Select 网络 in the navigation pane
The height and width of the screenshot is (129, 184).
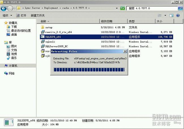tap(12, 73)
